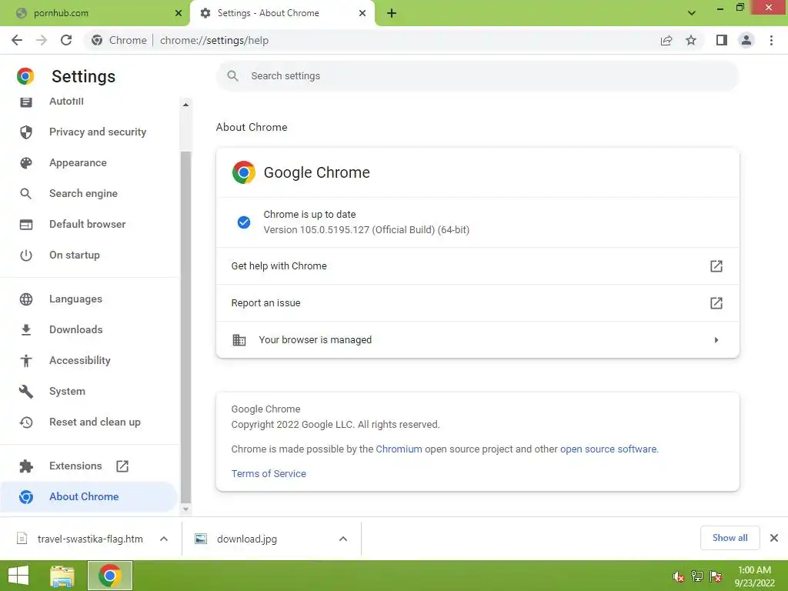Open a new tab with the plus button

click(x=392, y=13)
